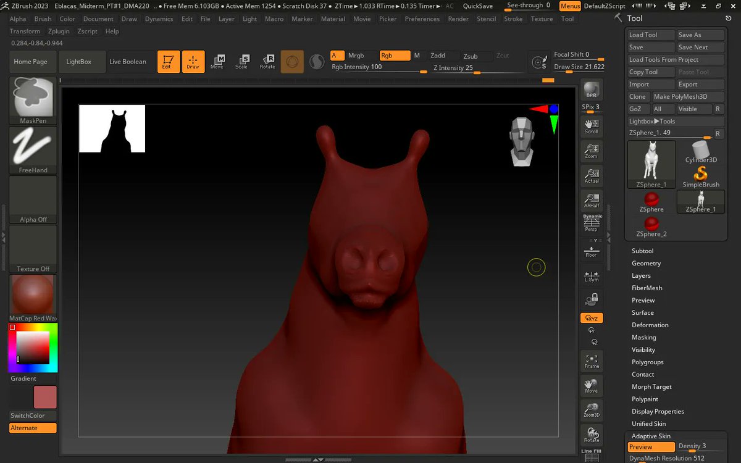
Task: Open the Alpha menu
Action: click(x=18, y=19)
